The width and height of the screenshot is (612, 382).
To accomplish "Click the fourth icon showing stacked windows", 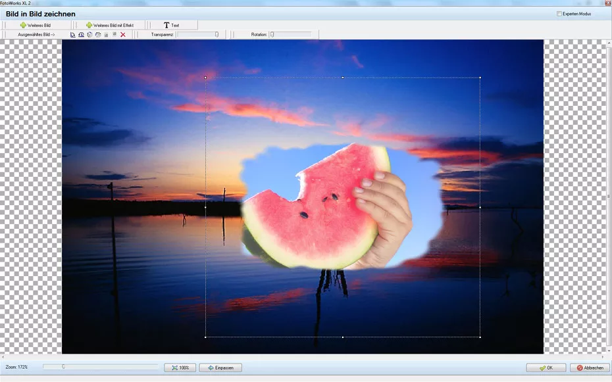I will coord(97,34).
